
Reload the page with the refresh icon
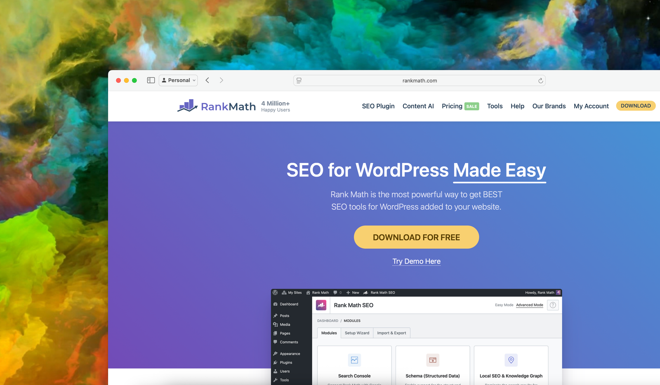[x=540, y=81]
